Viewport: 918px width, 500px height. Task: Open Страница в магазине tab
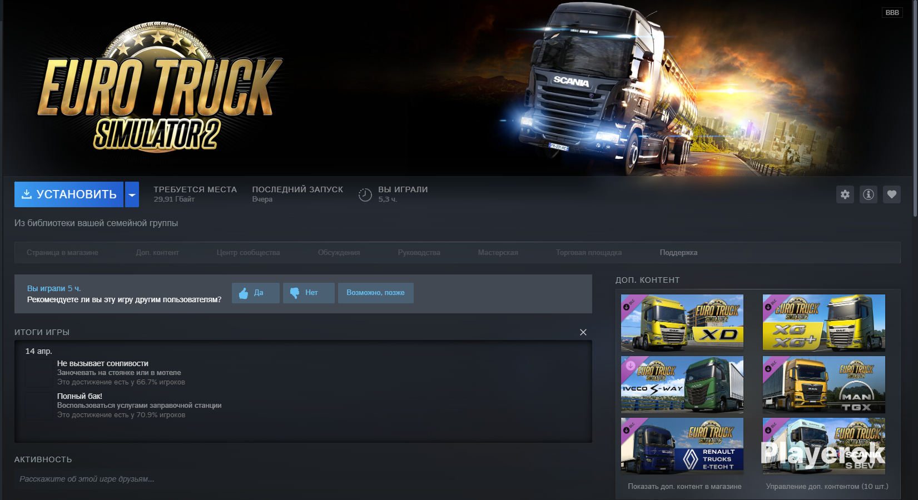pyautogui.click(x=62, y=253)
